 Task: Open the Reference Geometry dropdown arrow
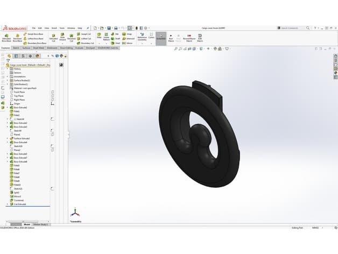[142, 44]
